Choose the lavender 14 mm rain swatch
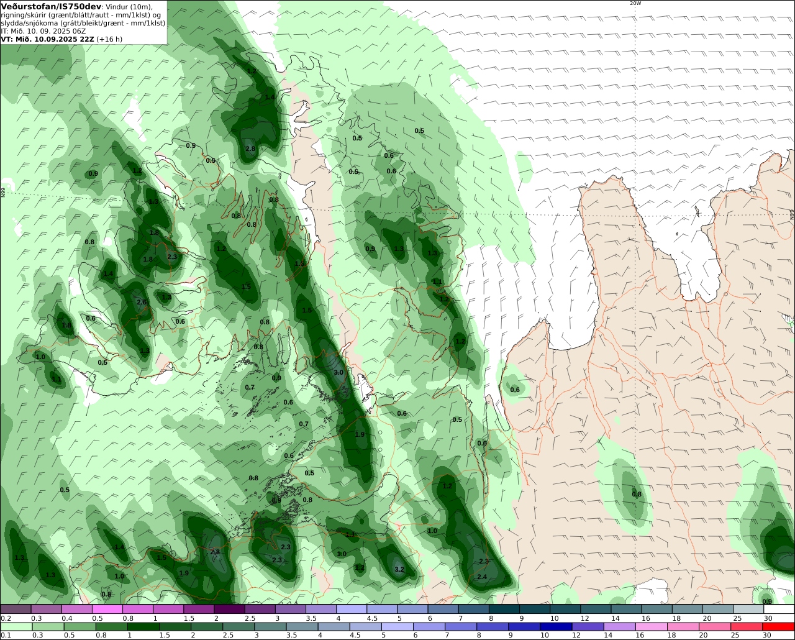Screen dimensions: 795x640 (620, 627)
